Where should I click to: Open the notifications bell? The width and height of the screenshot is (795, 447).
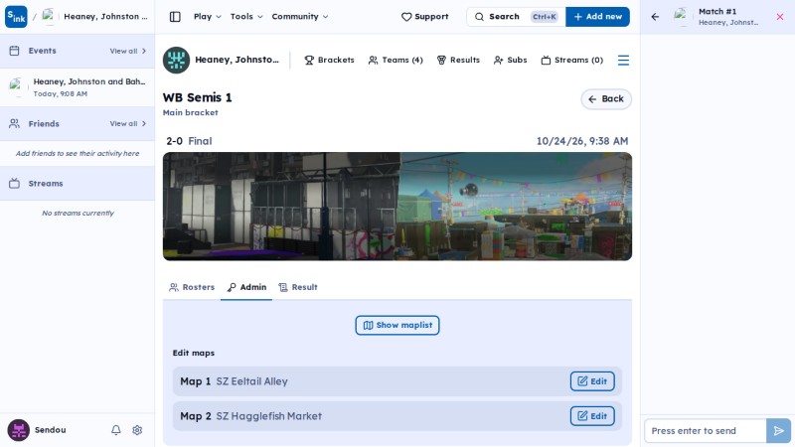[x=116, y=430]
